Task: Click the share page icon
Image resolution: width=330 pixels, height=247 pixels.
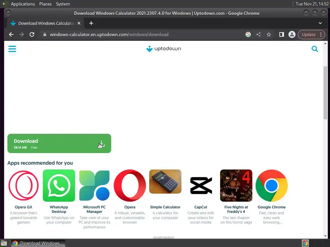Action: pos(258,34)
